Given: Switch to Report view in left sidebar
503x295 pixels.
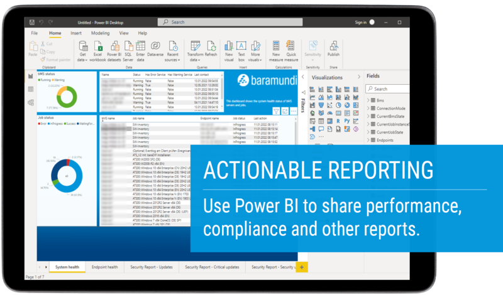Looking at the screenshot, I should click(30, 76).
